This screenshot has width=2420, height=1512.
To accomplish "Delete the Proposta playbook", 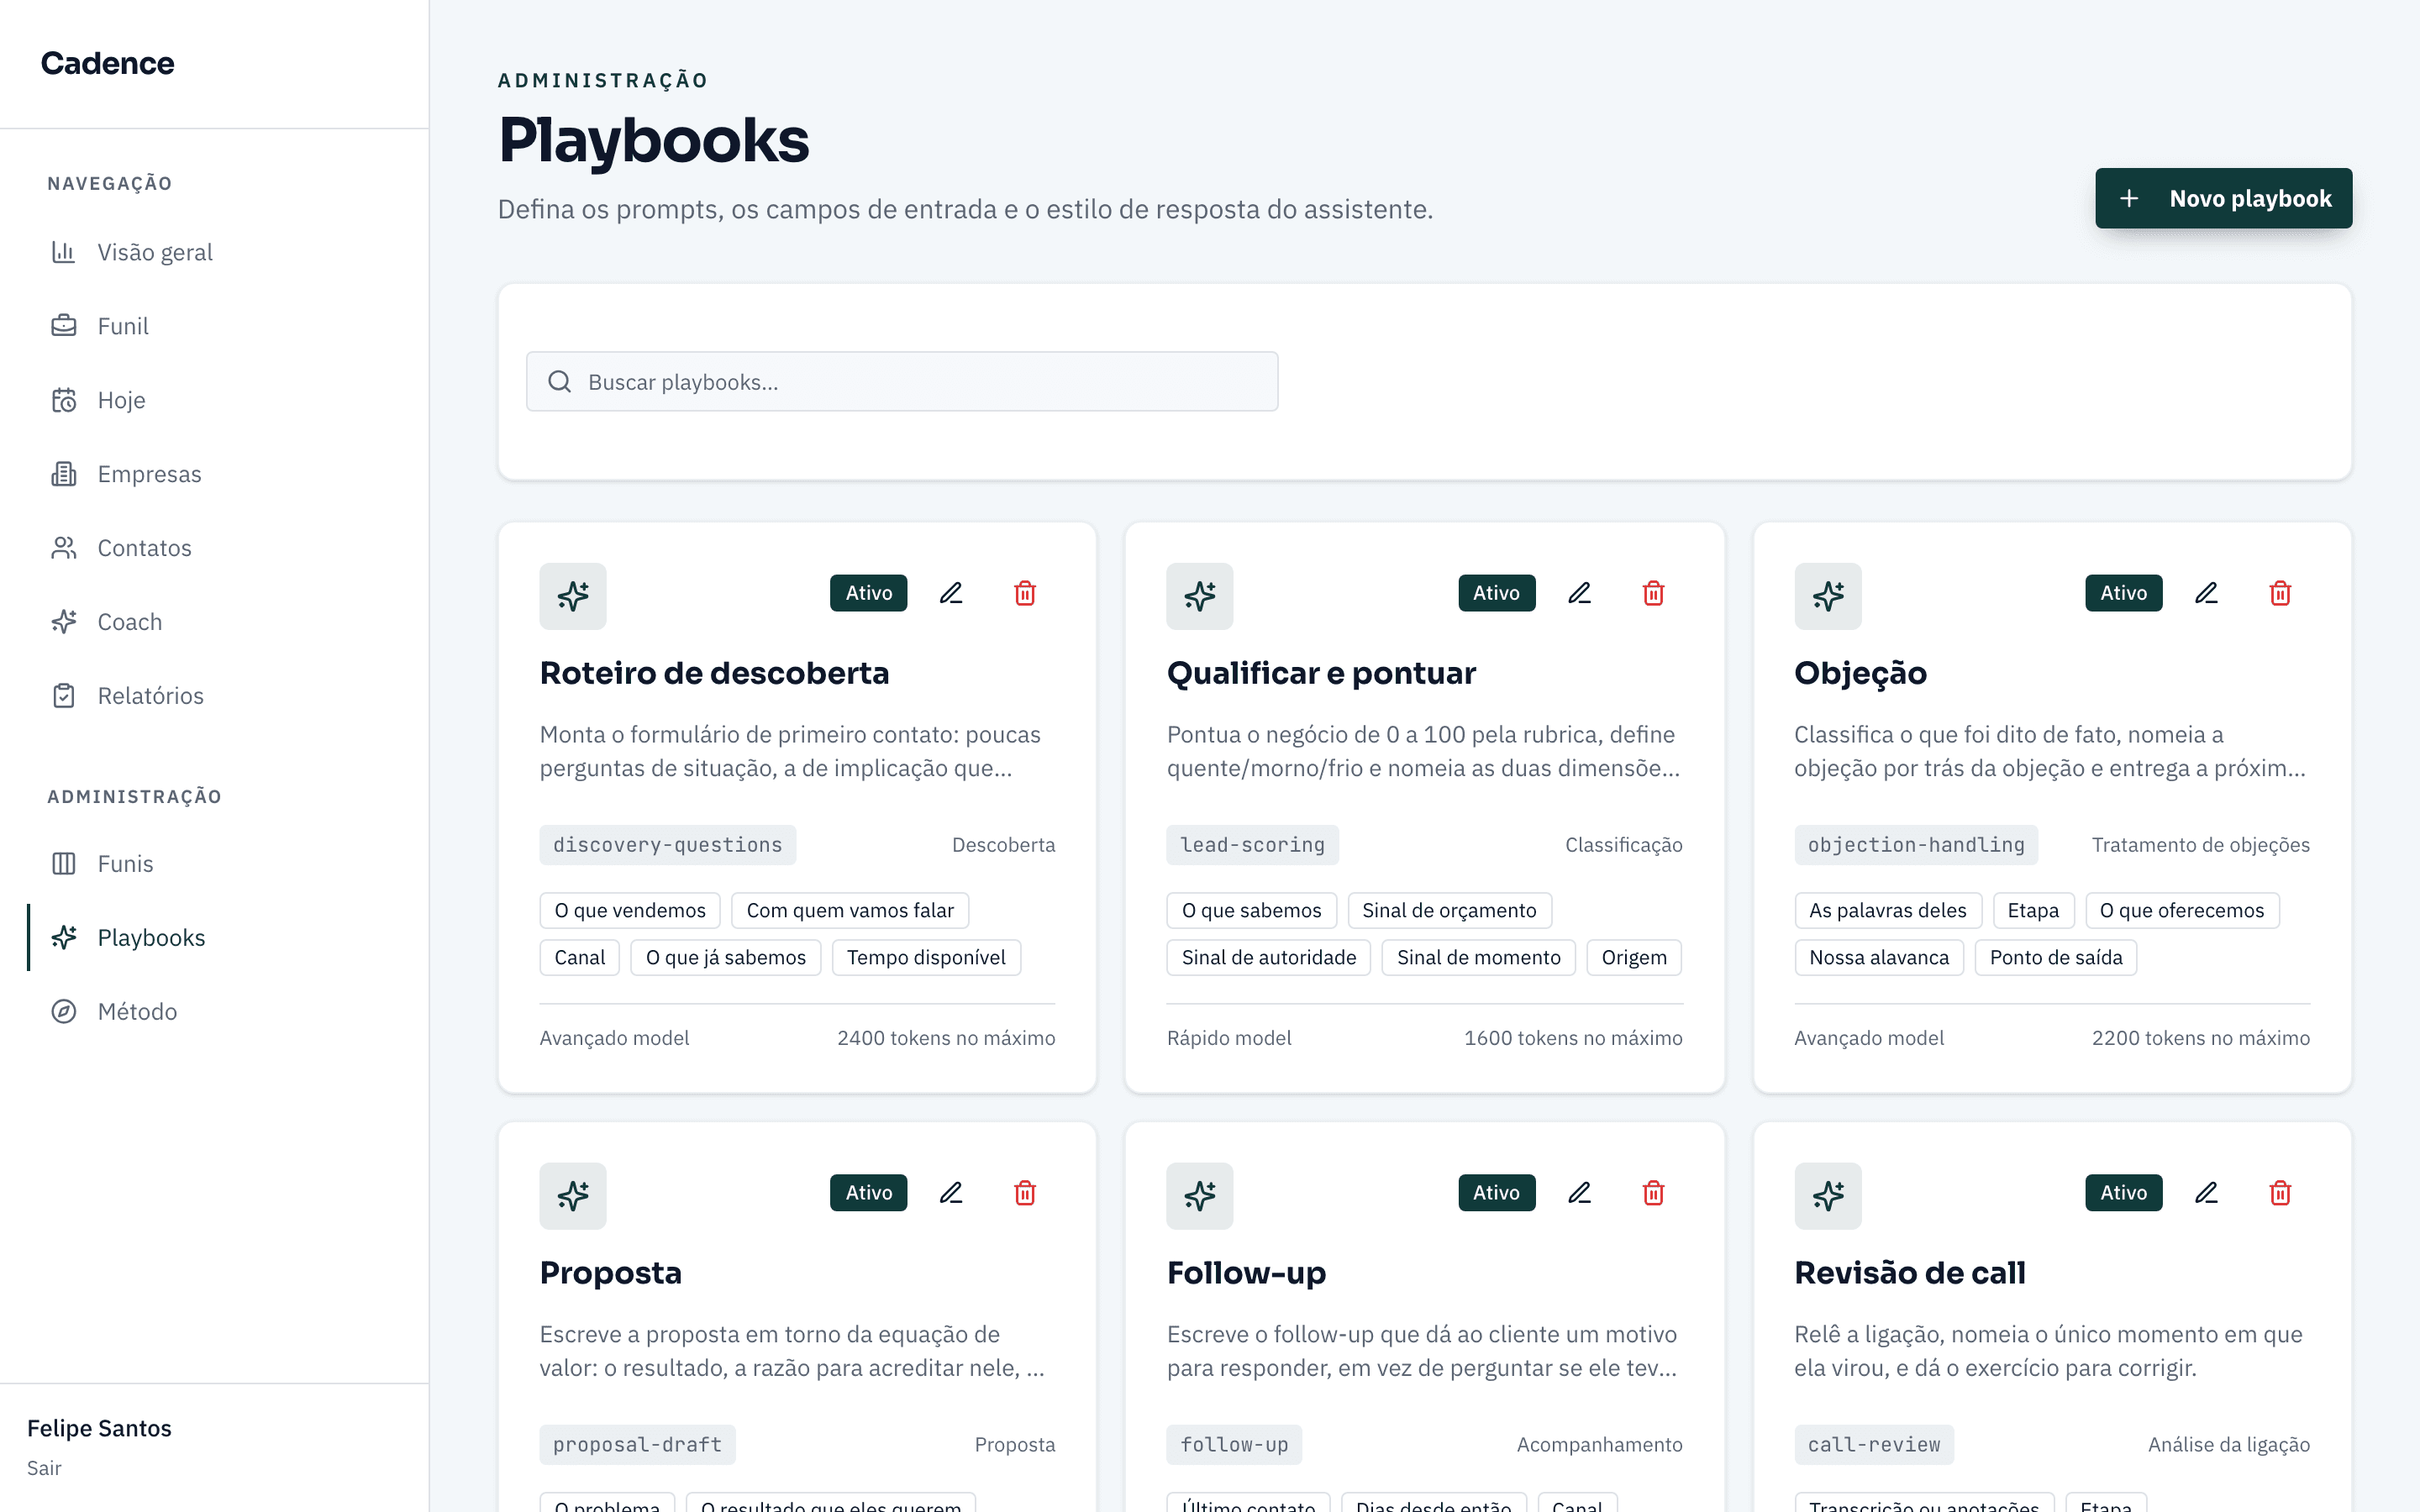I will pyautogui.click(x=1025, y=1193).
